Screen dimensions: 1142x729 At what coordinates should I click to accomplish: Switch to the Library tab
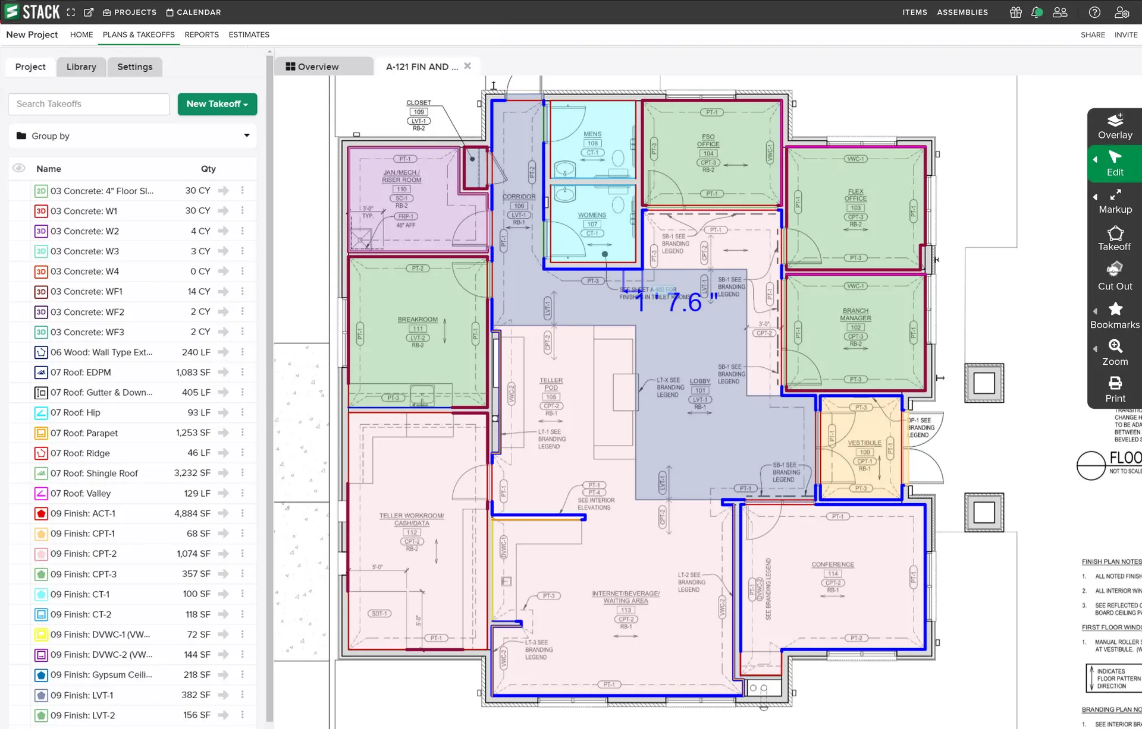tap(81, 67)
